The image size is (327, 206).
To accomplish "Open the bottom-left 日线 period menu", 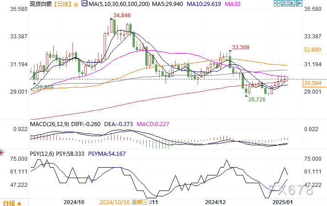I will pos(8,202).
